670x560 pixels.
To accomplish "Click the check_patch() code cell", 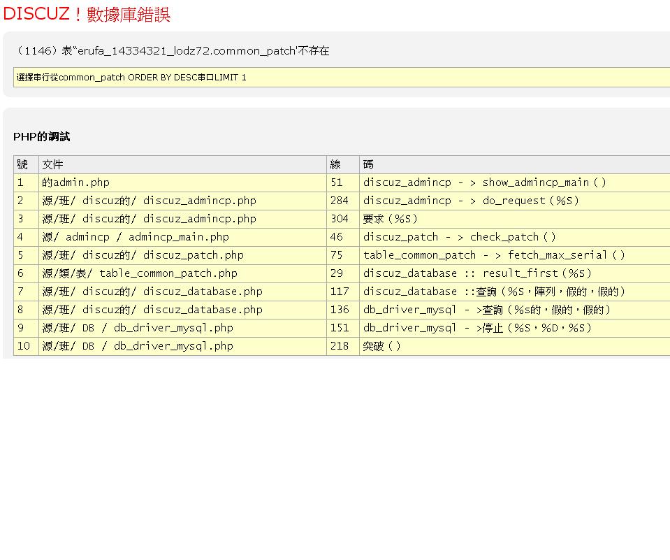I will 514,237.
